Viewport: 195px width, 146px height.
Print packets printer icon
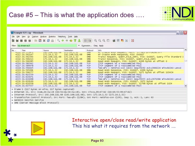point(52,41)
